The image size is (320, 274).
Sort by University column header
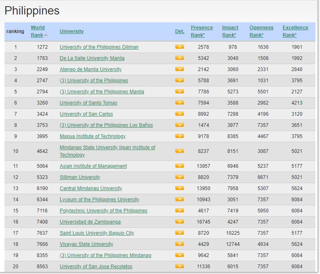pyautogui.click(x=72, y=31)
